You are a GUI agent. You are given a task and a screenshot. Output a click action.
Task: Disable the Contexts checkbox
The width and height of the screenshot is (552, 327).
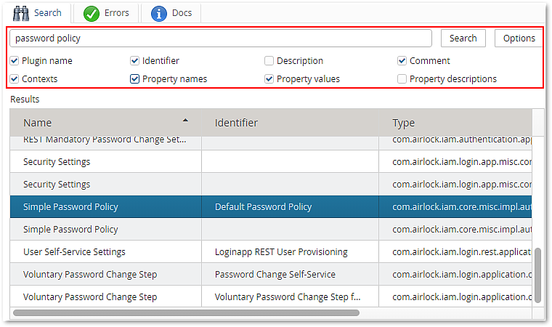[x=15, y=79]
